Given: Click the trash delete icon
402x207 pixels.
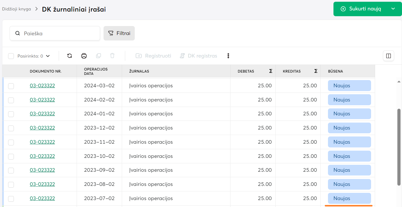Looking at the screenshot, I should pyautogui.click(x=113, y=56).
